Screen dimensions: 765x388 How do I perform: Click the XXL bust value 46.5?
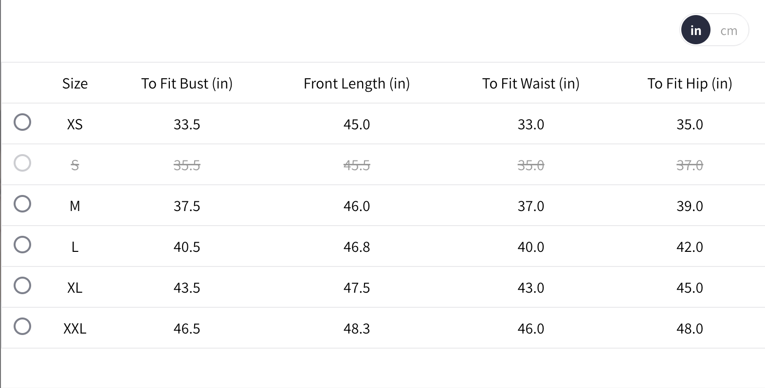(187, 329)
